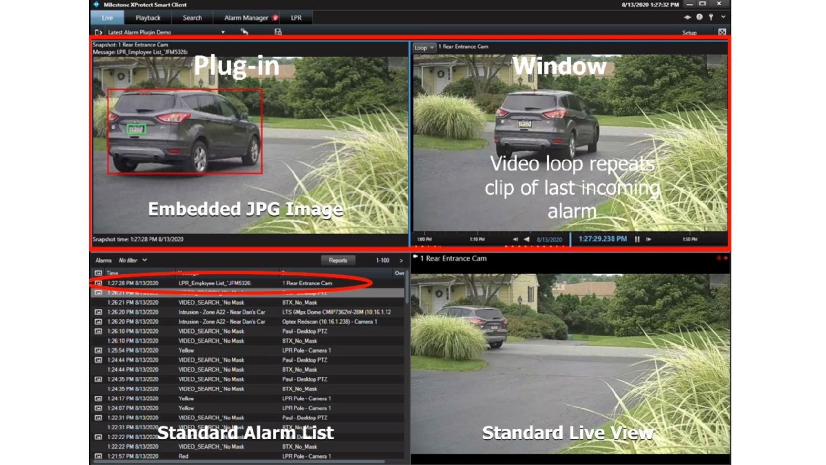
Task: Select the 1:24:17 PM Yellow alarm
Action: 247,399
